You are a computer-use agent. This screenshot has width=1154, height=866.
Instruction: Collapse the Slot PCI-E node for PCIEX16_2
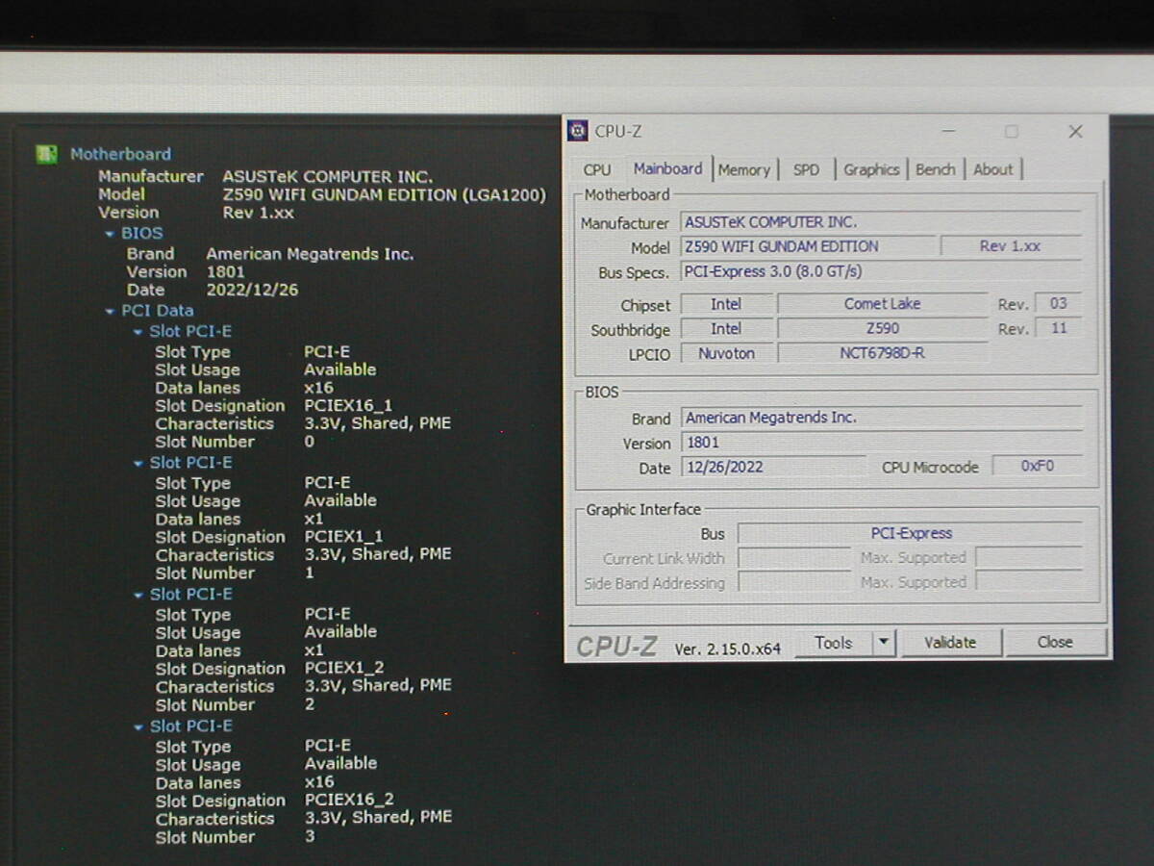(x=138, y=727)
